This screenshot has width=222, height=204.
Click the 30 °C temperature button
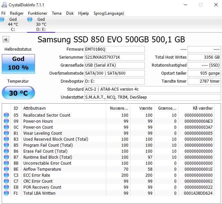coord(18,93)
